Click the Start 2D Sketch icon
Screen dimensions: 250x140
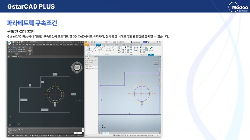[x=89, y=49]
